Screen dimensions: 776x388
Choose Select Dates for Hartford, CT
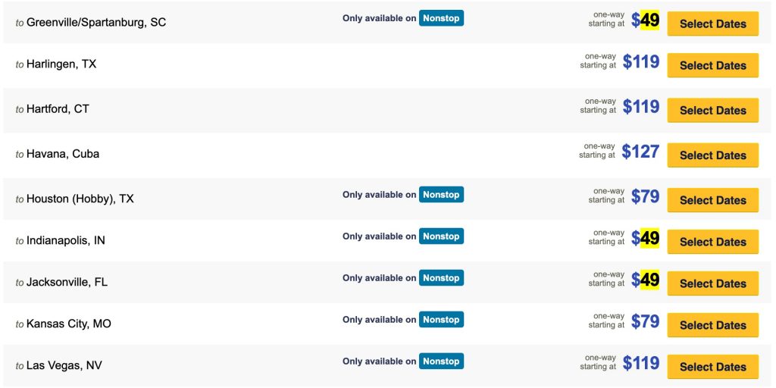tap(712, 110)
